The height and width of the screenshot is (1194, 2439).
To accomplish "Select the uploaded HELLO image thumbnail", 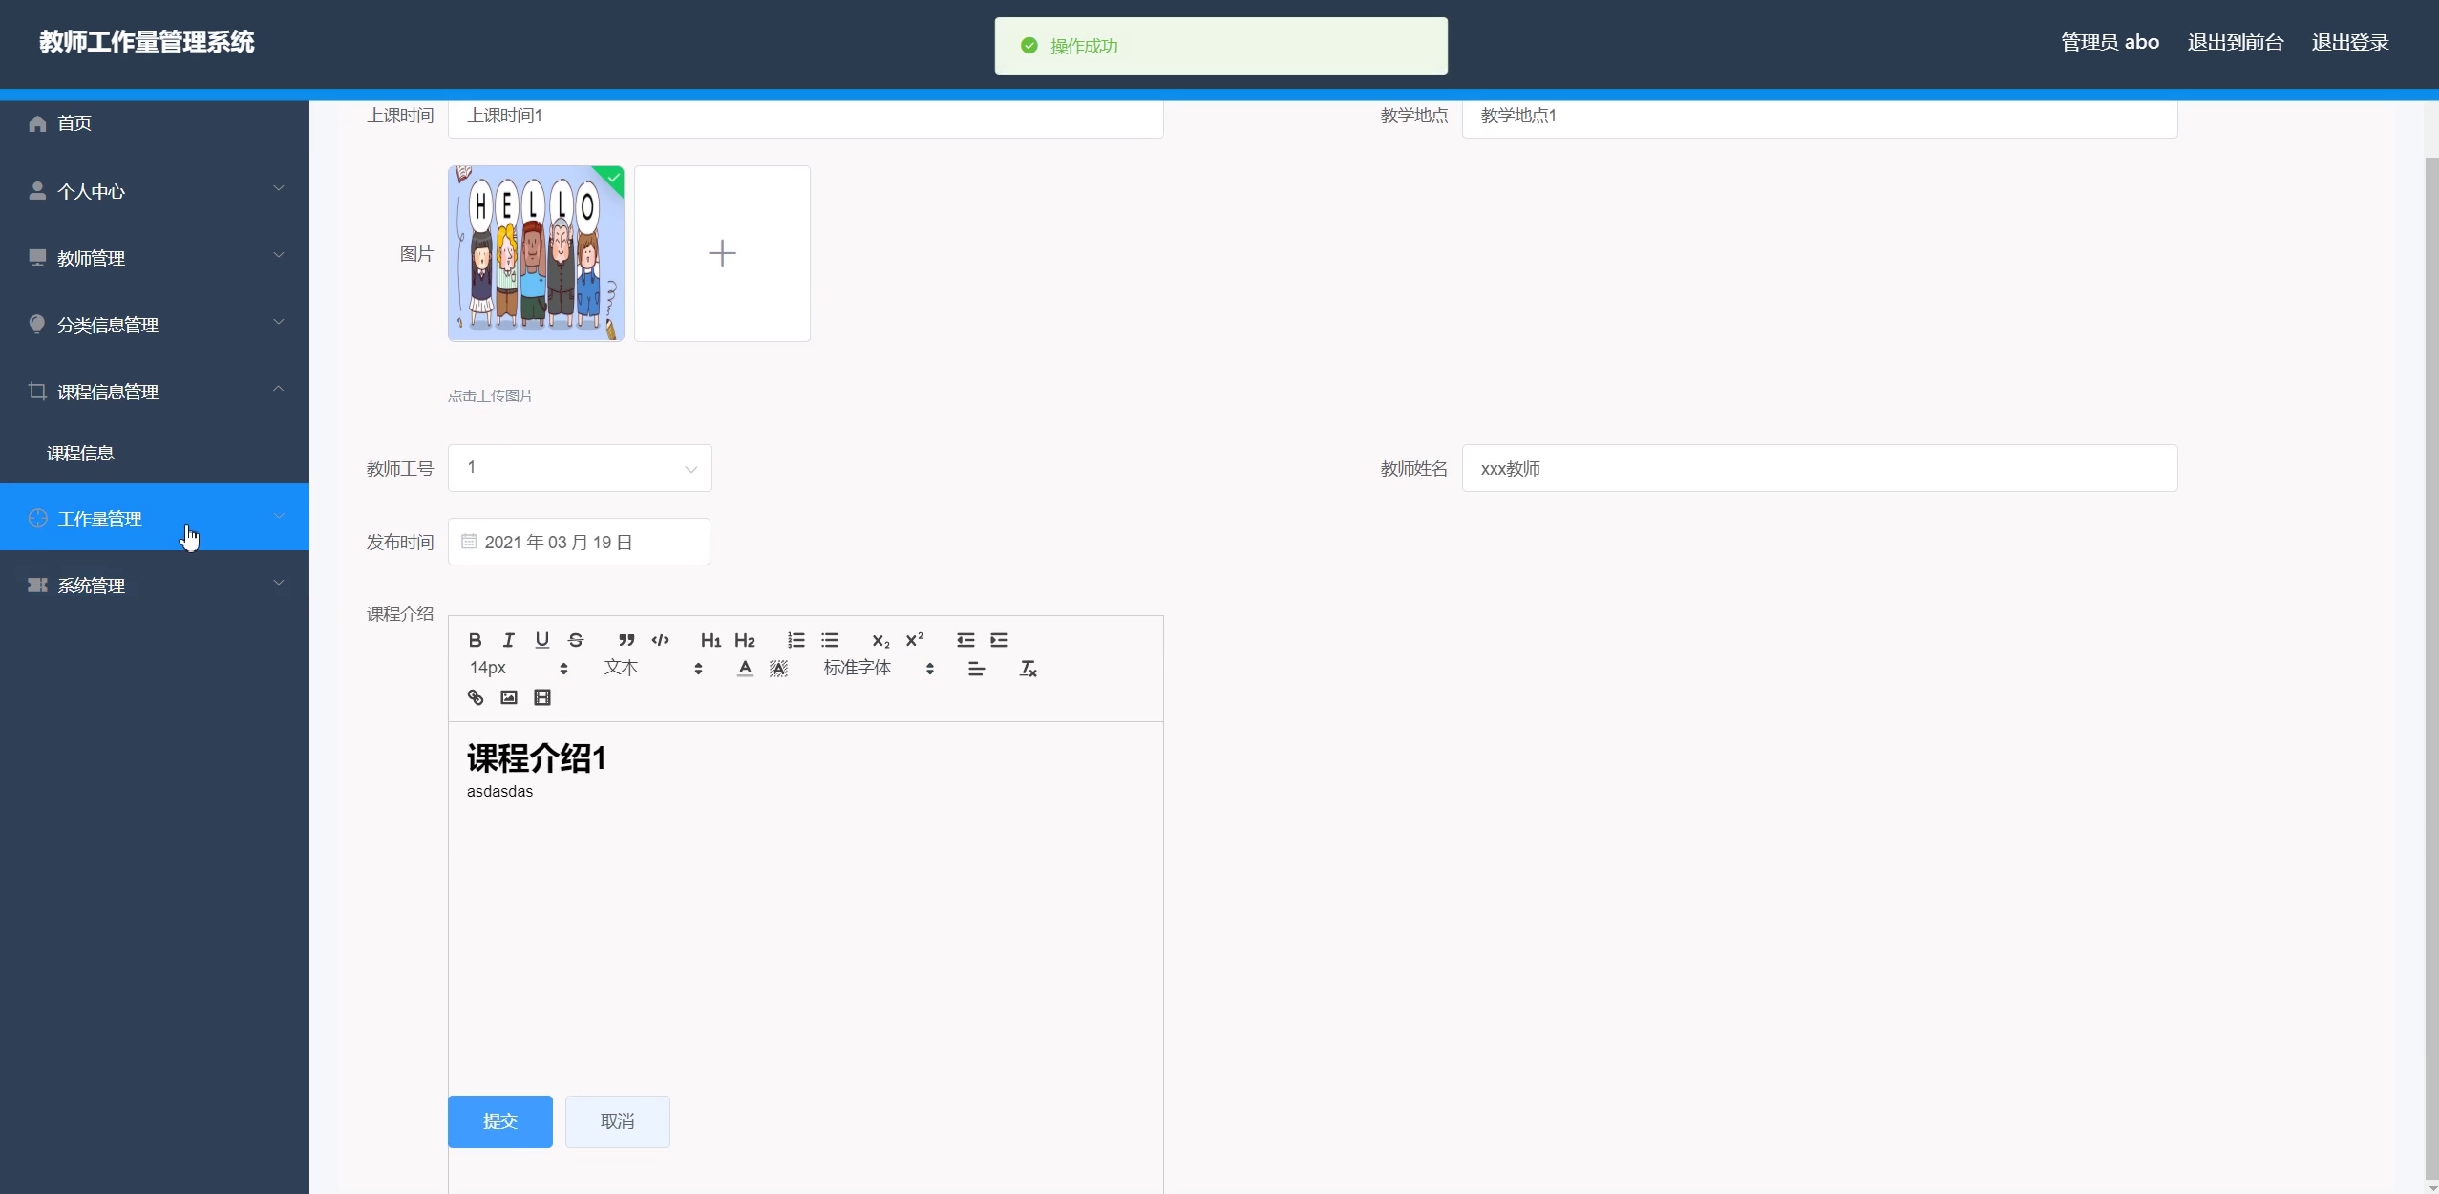I will [536, 253].
